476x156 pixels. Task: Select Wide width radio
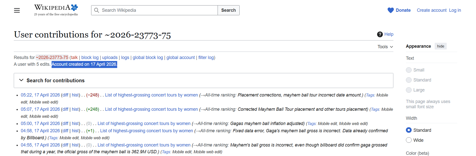point(409,140)
